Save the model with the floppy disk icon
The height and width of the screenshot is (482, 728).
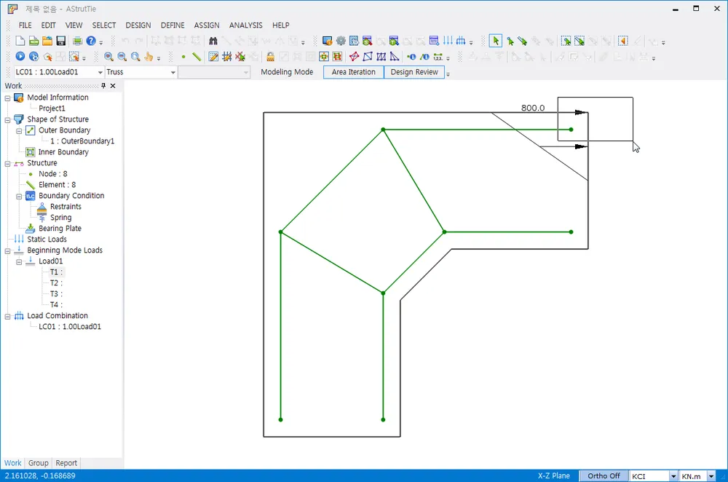coord(61,42)
